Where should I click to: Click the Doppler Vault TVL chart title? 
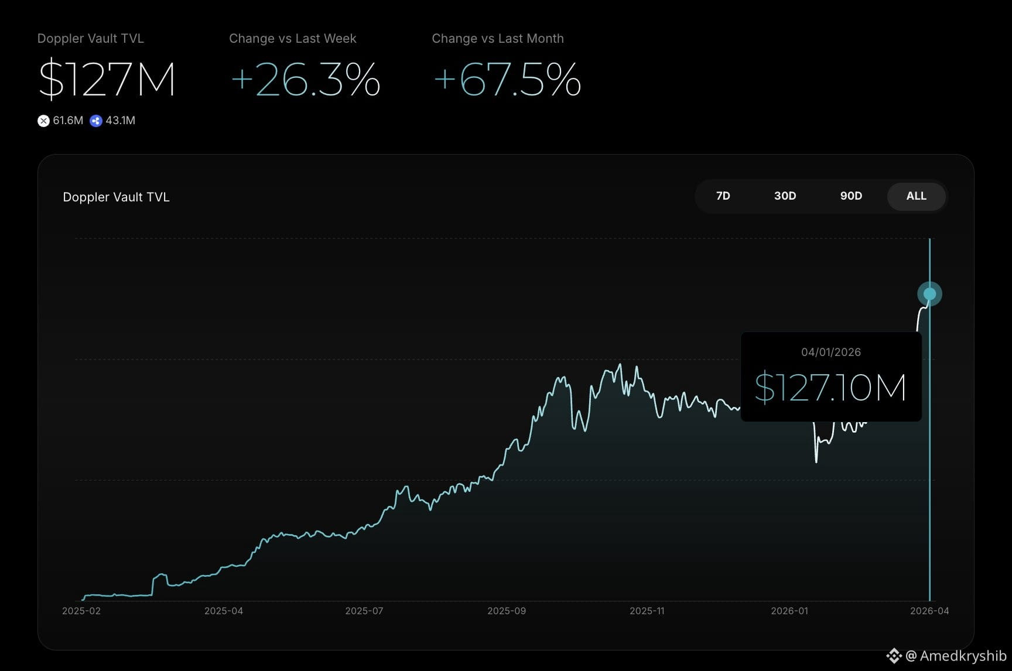[116, 197]
